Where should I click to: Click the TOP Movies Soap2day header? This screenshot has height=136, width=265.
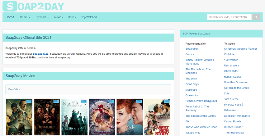click(196, 34)
